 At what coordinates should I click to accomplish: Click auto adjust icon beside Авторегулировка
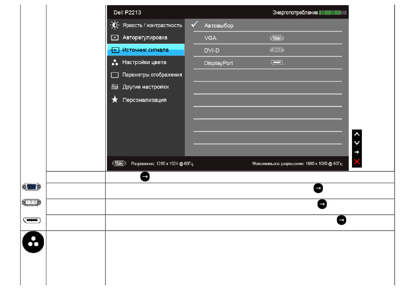115,38
